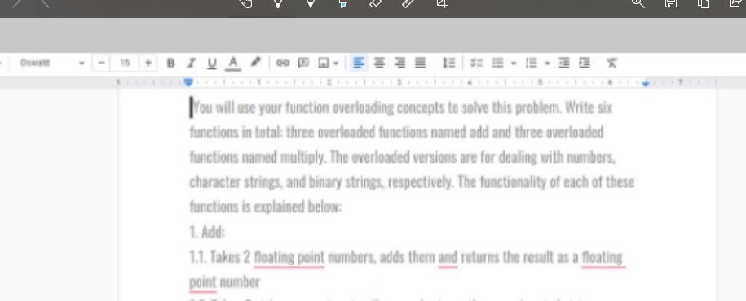This screenshot has height=301, width=746.
Task: Insert a checklist
Action: pos(476,63)
